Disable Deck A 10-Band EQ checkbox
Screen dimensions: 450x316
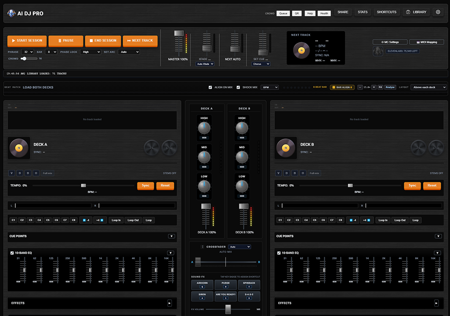pos(12,253)
